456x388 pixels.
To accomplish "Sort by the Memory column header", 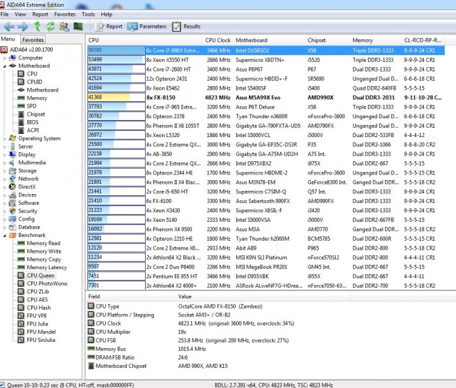I will pos(376,40).
